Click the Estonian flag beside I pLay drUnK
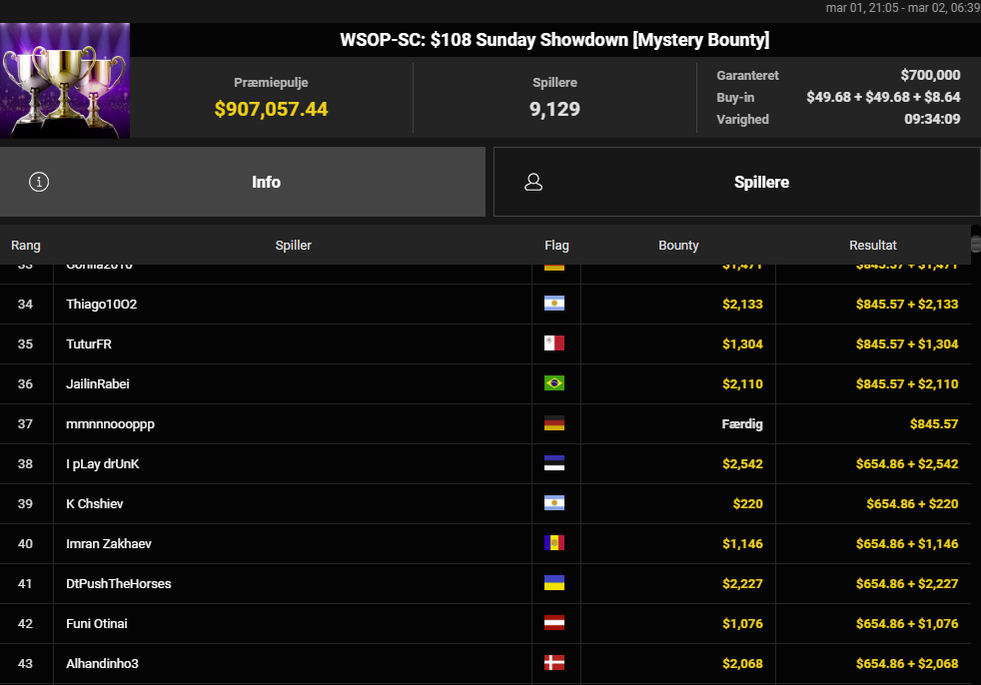The width and height of the screenshot is (981, 685). [553, 463]
